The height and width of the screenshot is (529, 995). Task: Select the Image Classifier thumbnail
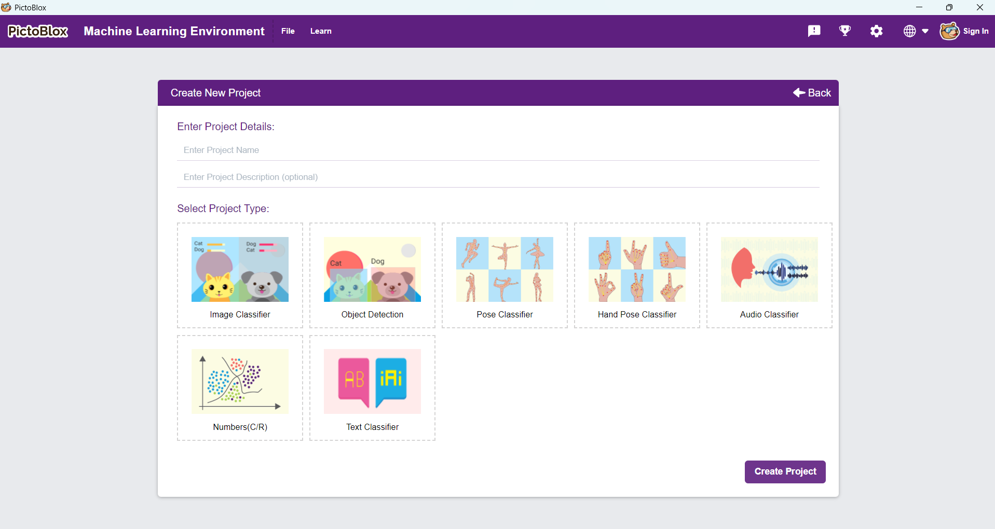pos(240,269)
